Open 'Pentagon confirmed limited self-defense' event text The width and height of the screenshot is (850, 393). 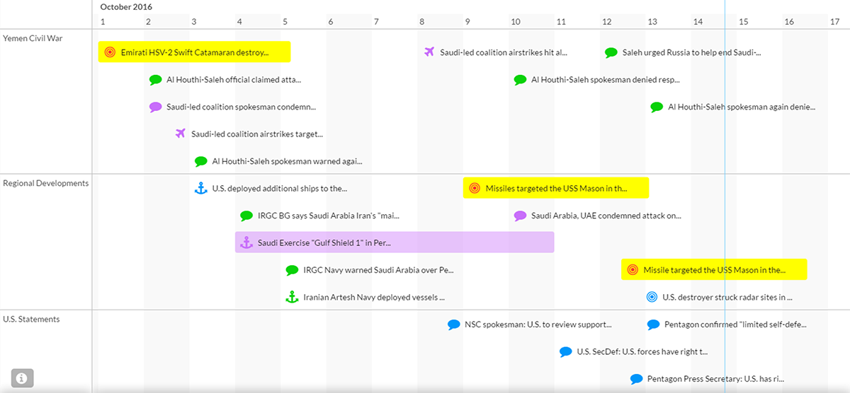[735, 324]
